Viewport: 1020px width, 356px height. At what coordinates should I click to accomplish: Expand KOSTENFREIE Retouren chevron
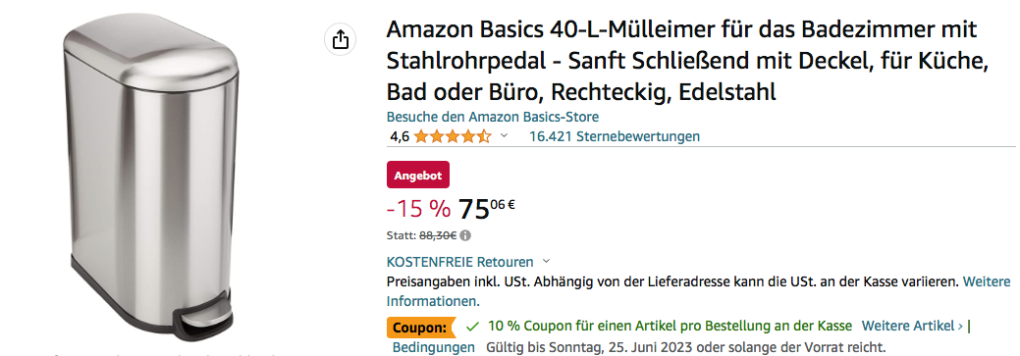(547, 262)
